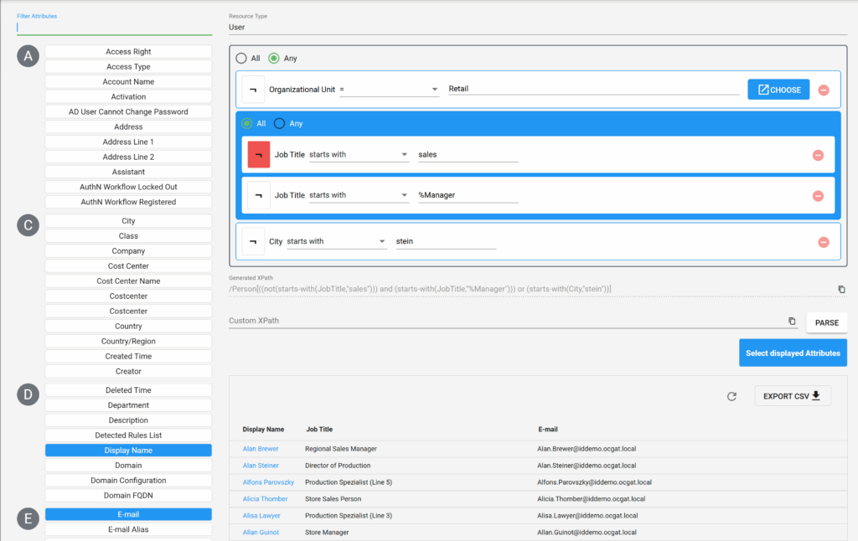Select Any in the nested blue group
The image size is (858, 541).
pyautogui.click(x=280, y=124)
